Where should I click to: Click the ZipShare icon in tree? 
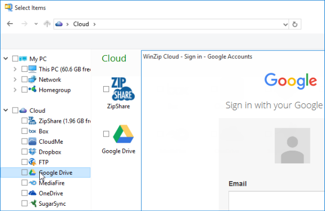[x=32, y=121]
